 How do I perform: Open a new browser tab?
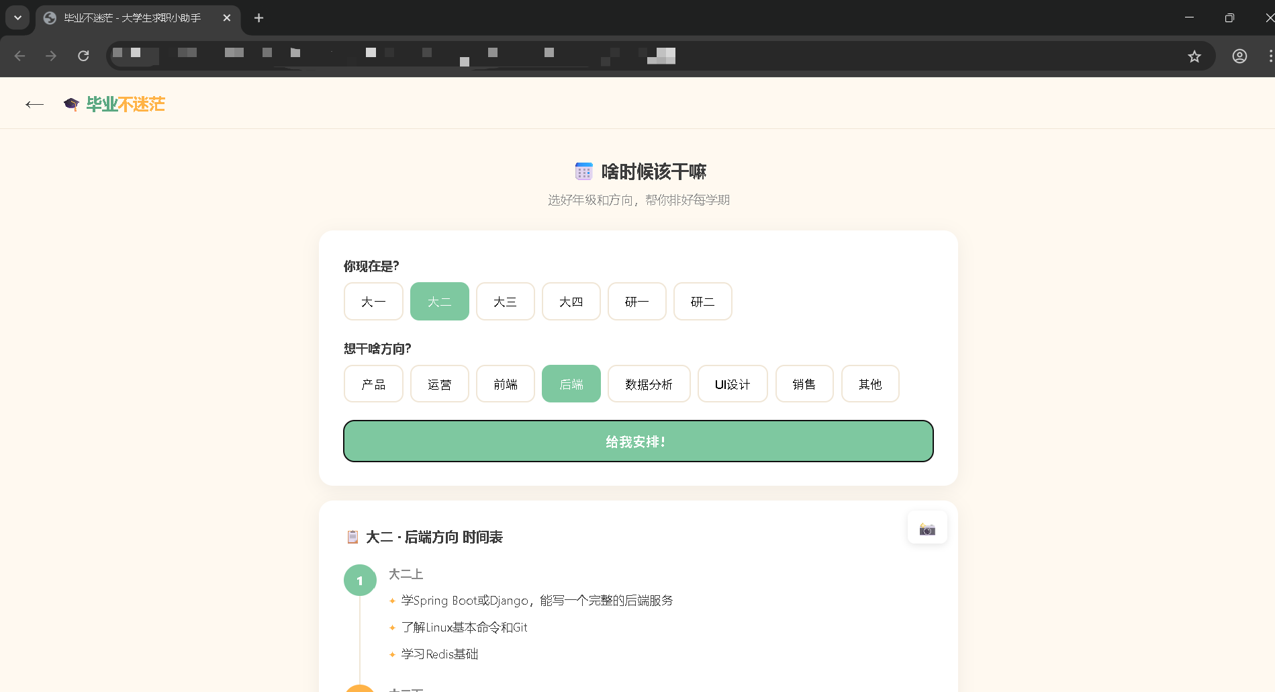click(x=258, y=18)
